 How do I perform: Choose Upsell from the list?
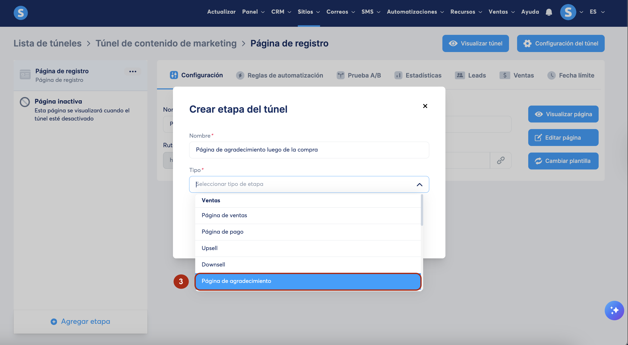point(308,248)
